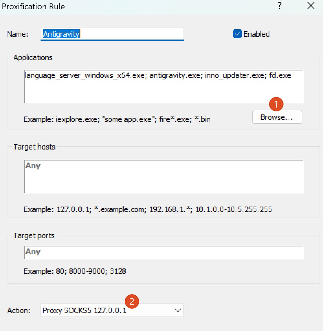Toggle the Enabled checkbox

[237, 34]
